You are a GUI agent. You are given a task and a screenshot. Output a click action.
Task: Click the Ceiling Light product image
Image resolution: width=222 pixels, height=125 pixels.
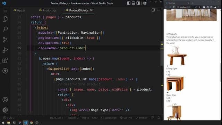(177, 55)
